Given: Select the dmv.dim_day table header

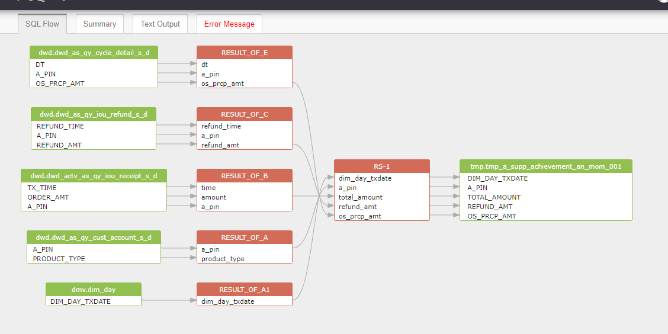Looking at the screenshot, I should coord(94,289).
